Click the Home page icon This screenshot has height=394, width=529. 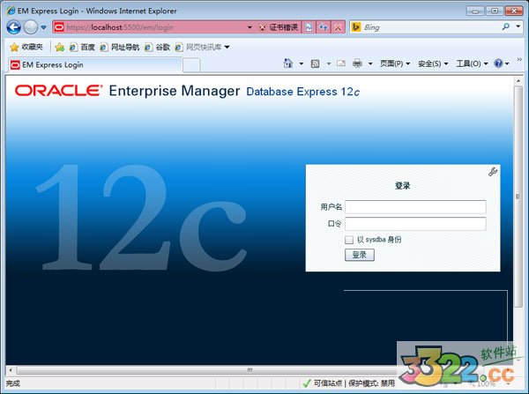click(x=288, y=63)
